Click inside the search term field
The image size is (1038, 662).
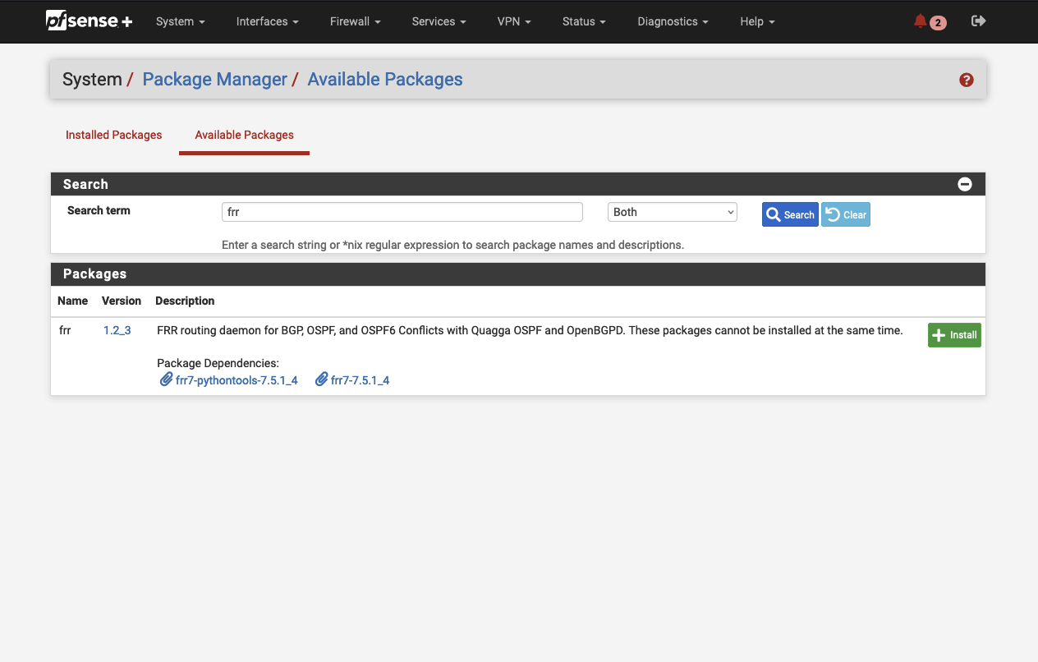[x=402, y=212]
